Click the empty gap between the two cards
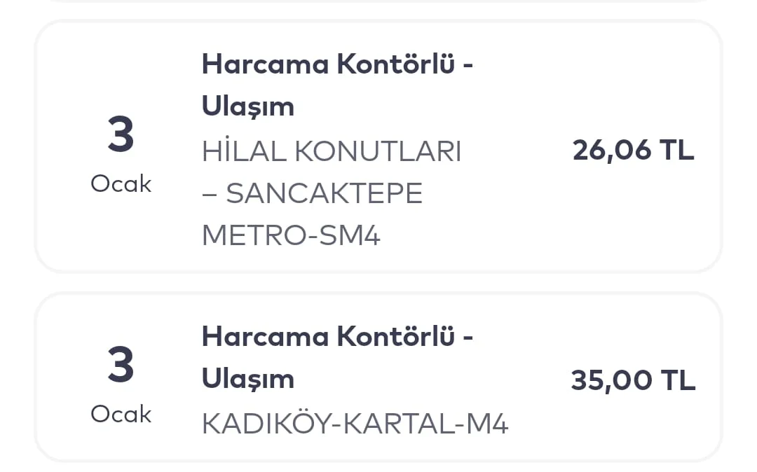757x472 pixels. coord(378,282)
